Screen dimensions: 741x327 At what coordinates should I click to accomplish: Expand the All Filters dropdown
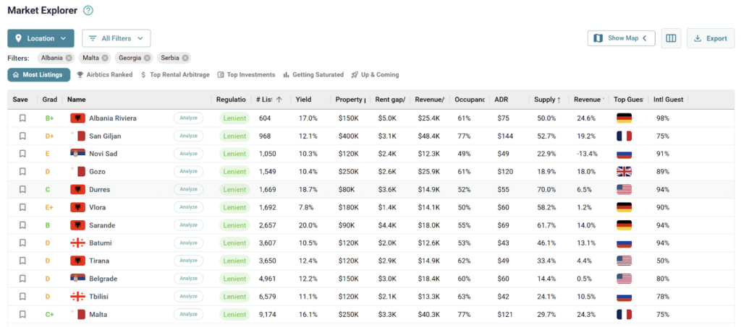tap(116, 38)
